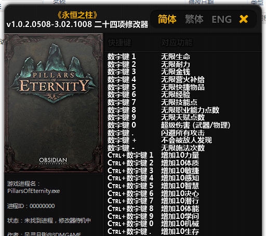
Task: Switch language to 繁体
Action: [194, 19]
